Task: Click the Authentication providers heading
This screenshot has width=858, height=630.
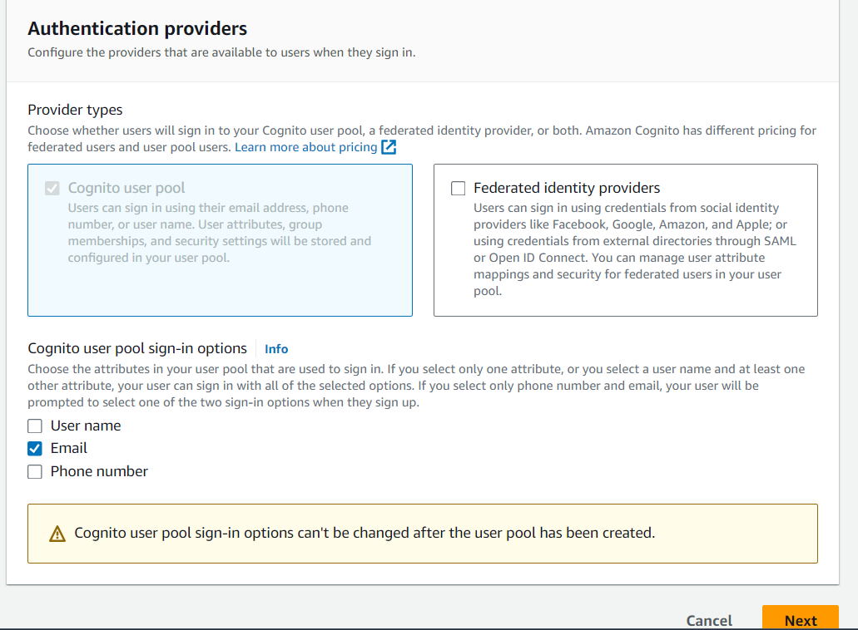Action: click(x=137, y=28)
